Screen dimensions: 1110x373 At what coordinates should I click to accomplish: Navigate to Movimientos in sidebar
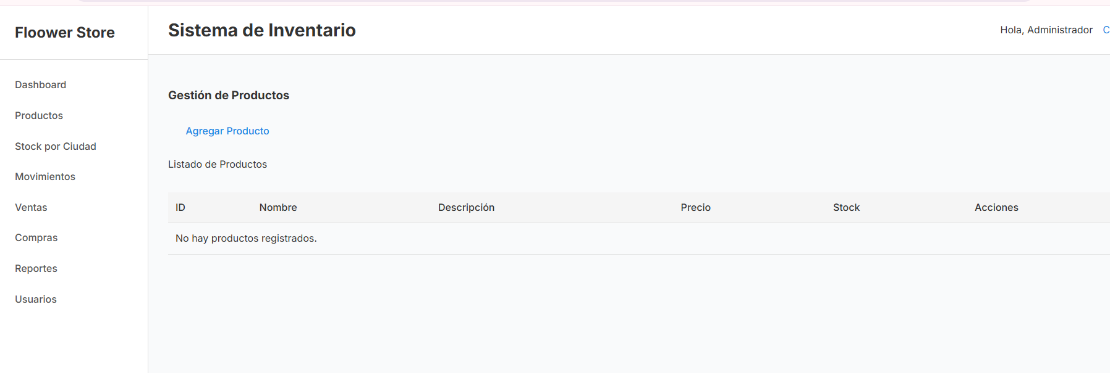click(x=45, y=177)
